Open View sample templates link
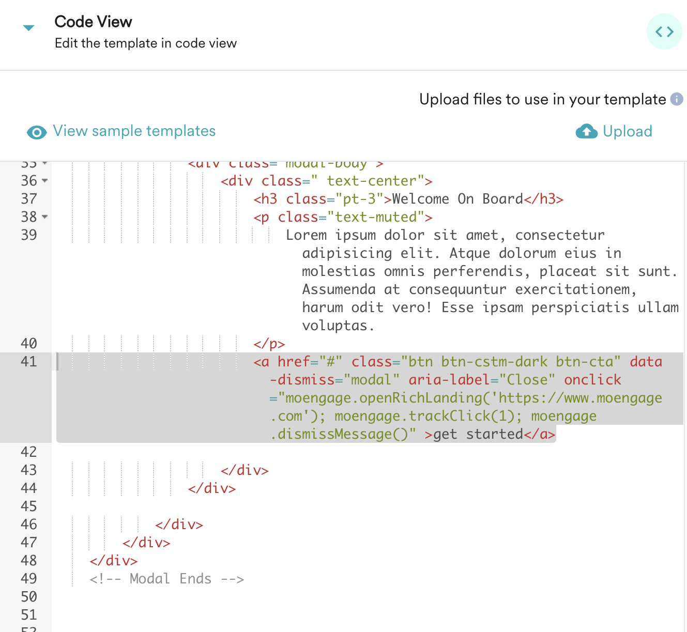The image size is (687, 632). (134, 131)
